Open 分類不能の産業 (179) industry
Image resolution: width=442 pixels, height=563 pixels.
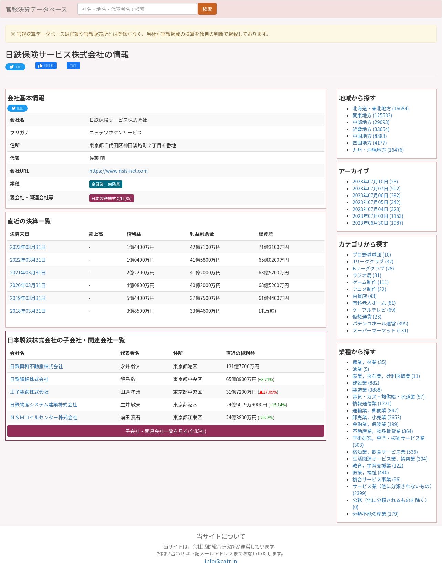375,514
